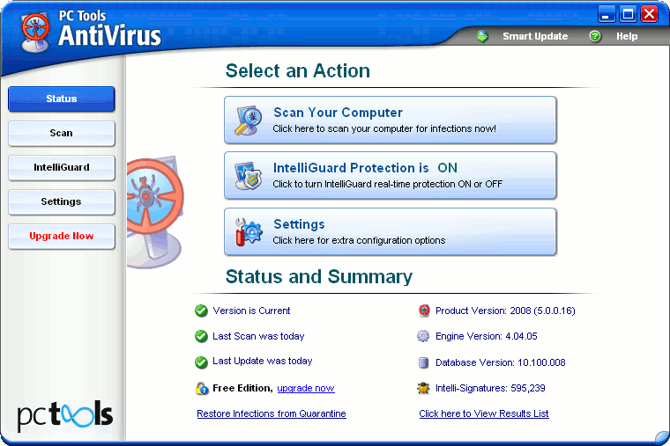The width and height of the screenshot is (670, 446).
Task: Click the magnifier icon beside Scan Your Computer
Action: pyautogui.click(x=249, y=121)
